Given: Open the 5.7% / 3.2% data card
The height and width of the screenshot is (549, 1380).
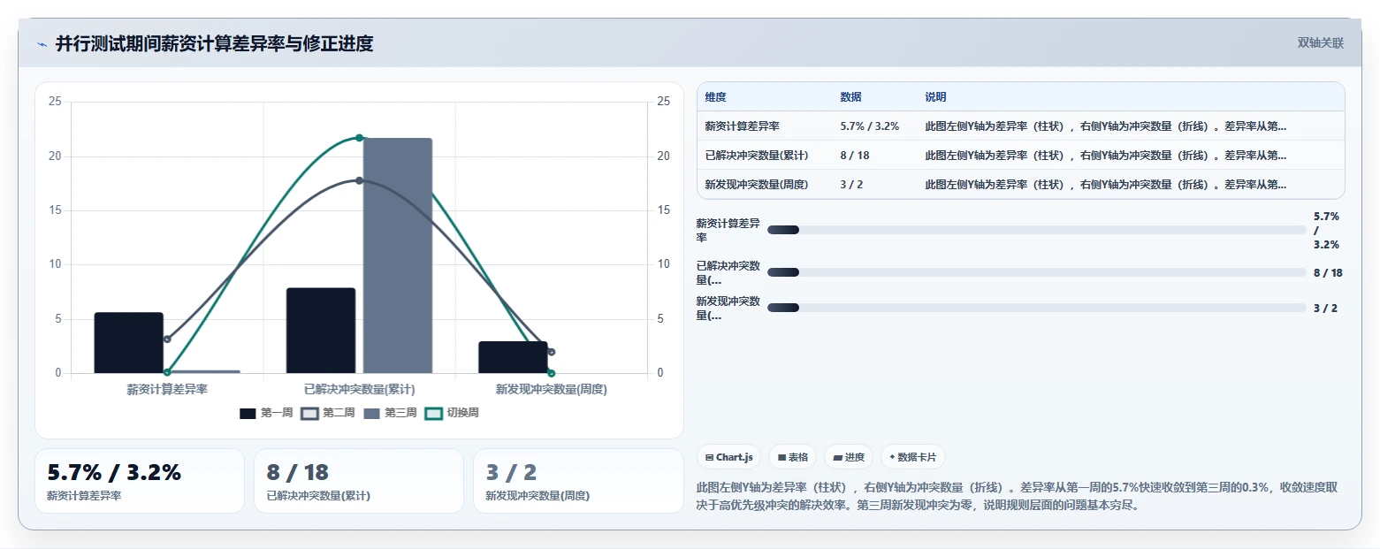Looking at the screenshot, I should point(140,481).
